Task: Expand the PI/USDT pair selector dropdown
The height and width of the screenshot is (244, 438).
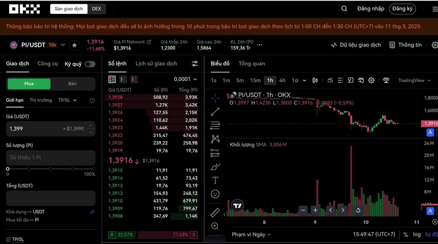Action: click(63, 45)
